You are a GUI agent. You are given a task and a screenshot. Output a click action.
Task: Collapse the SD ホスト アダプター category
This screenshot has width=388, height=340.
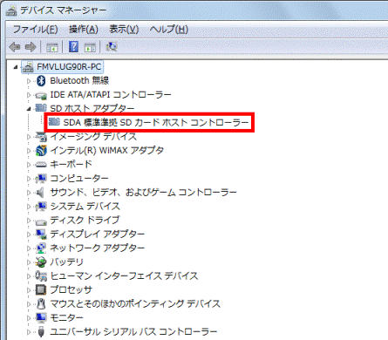[29, 109]
